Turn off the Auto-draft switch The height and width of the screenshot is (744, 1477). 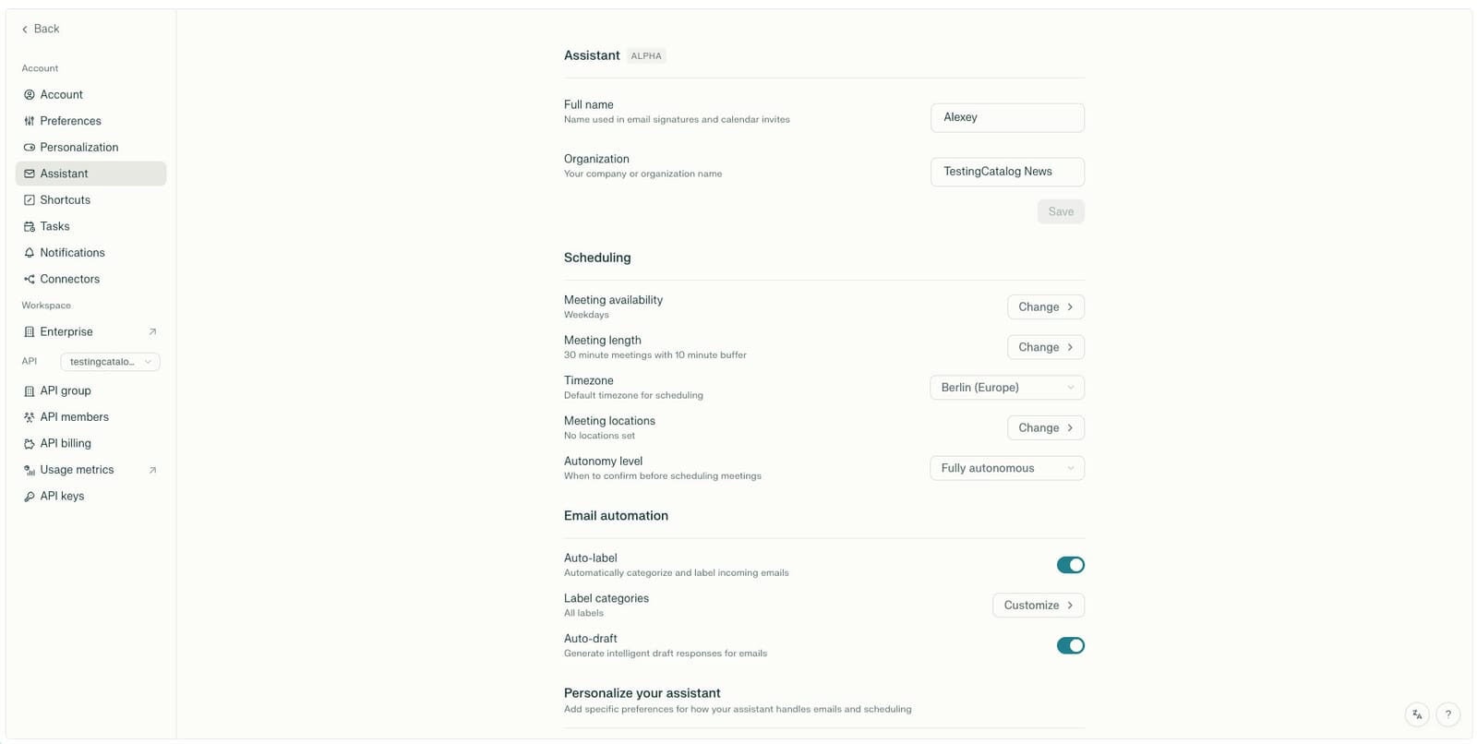click(1070, 645)
